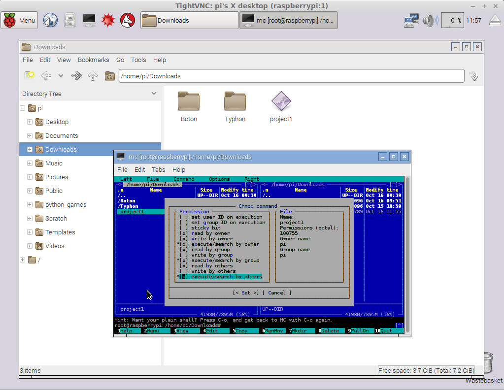504x390 pixels.
Task: Click the CPU usage monitor showing 0 %
Action: click(x=453, y=21)
